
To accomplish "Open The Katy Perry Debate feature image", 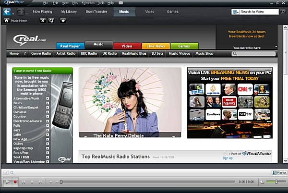I will click(130, 102).
